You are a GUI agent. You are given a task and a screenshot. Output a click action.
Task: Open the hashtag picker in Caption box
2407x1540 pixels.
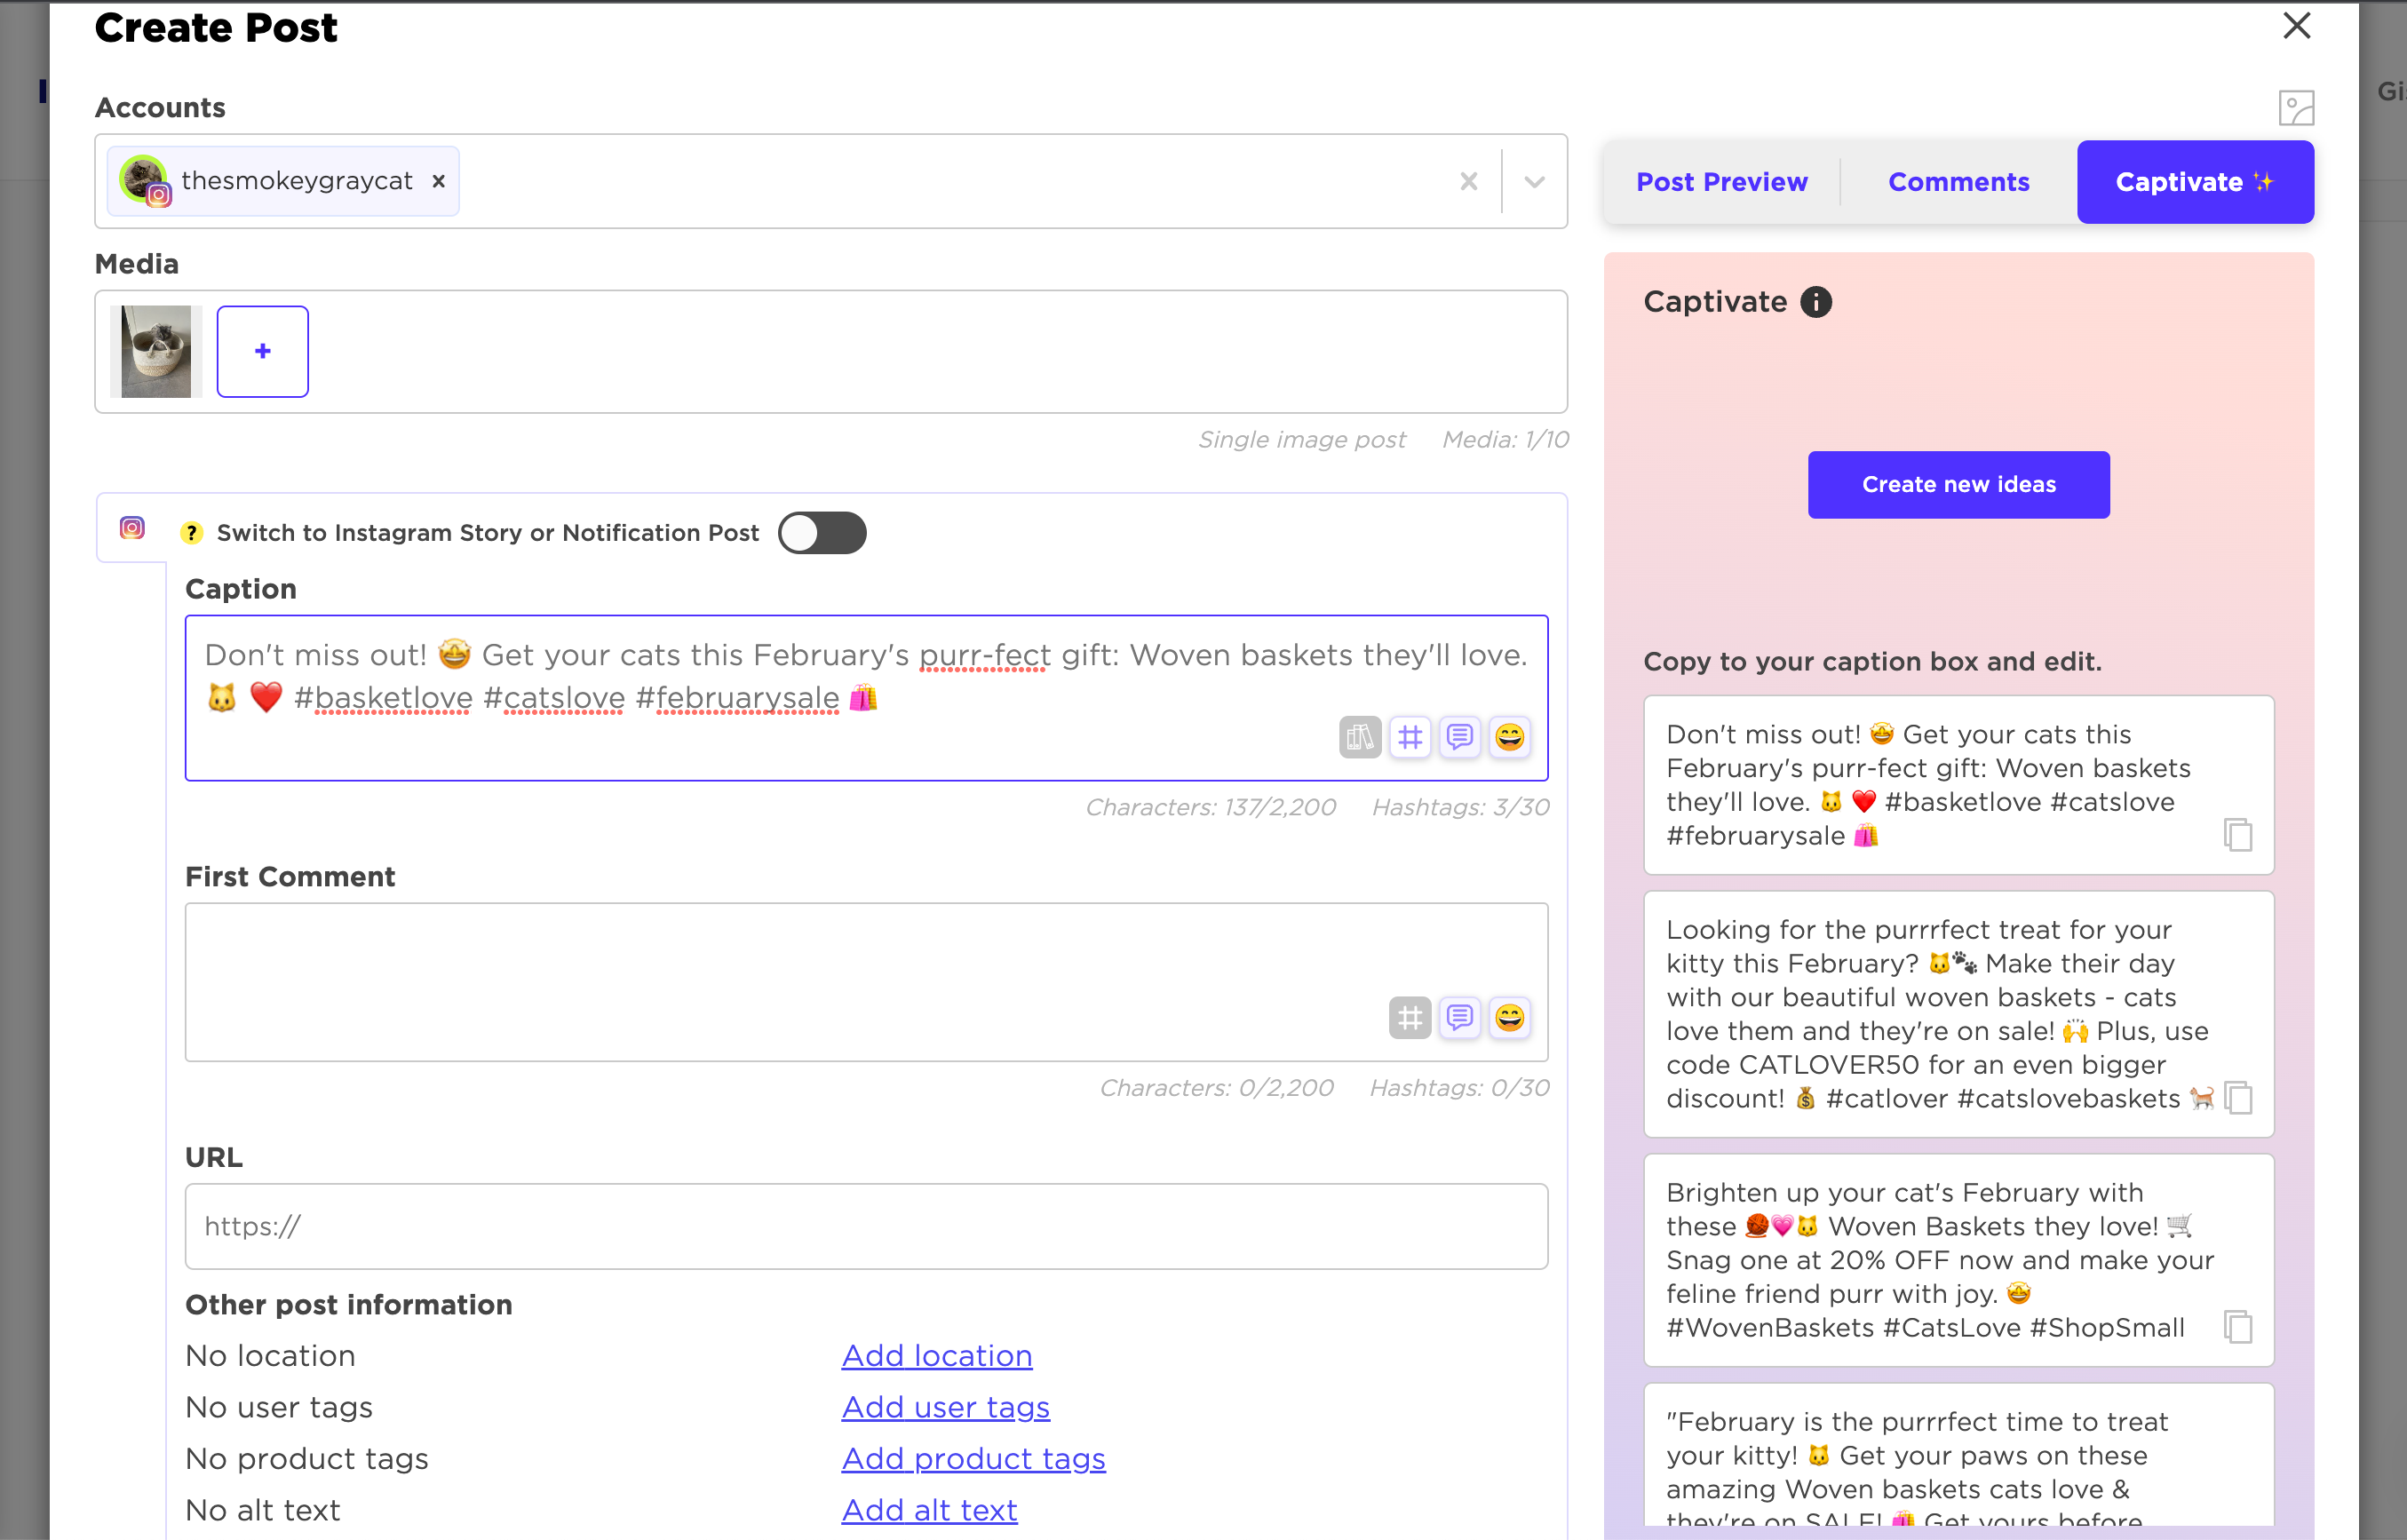pyautogui.click(x=1409, y=737)
